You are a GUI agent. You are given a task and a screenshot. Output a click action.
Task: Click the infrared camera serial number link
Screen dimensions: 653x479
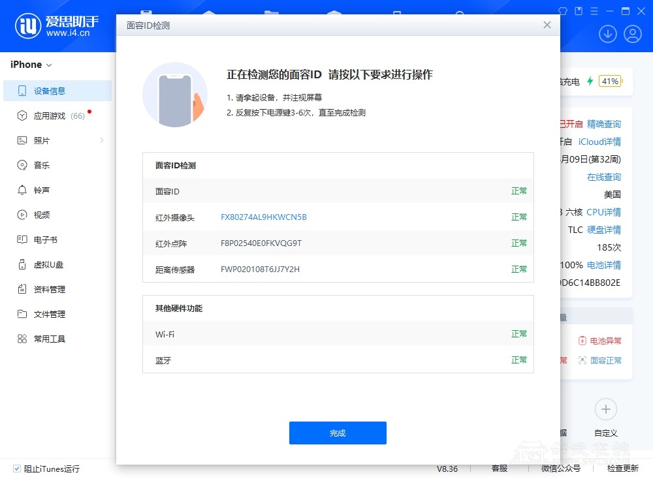(x=264, y=217)
